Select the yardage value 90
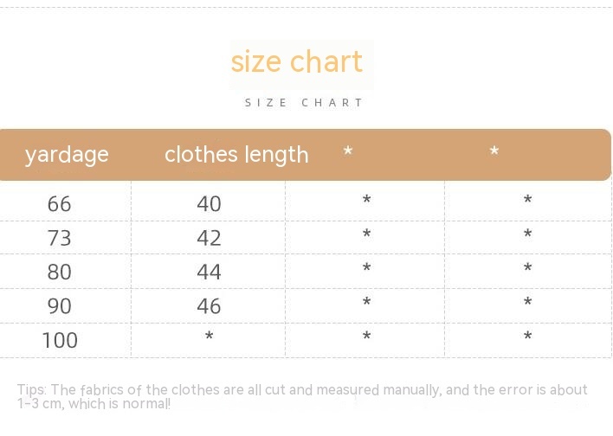 60,306
